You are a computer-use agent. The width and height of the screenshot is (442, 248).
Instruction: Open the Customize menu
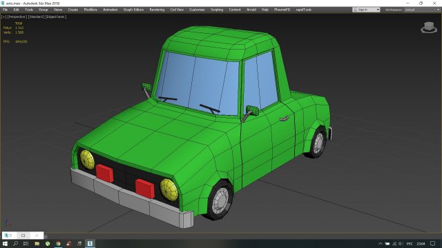[197, 10]
